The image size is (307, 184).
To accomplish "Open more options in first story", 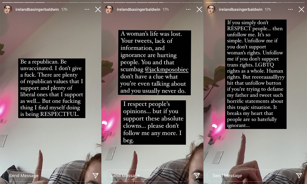I will (87, 9).
